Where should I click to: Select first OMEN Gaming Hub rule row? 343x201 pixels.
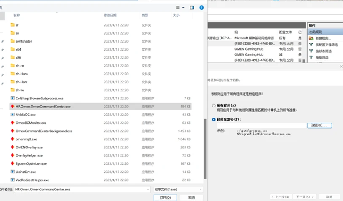click(x=255, y=49)
